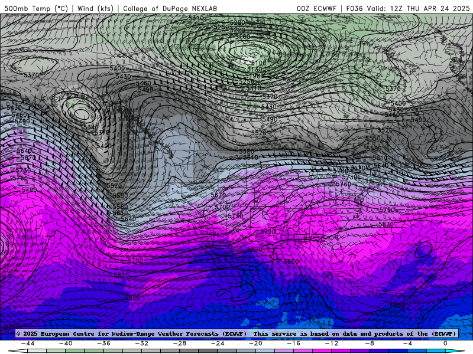Click the -44 color scale label
Viewport: 473px width, 354px height.
[x=28, y=343]
